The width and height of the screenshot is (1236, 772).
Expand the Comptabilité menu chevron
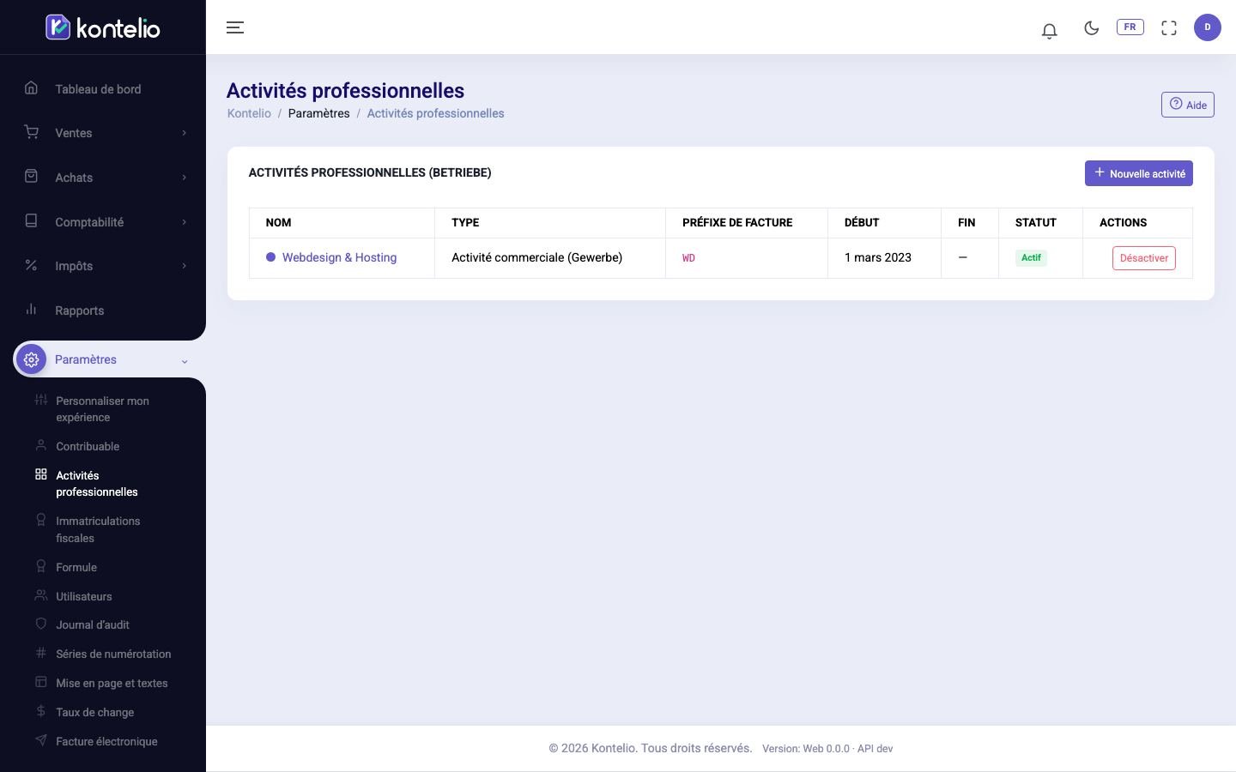pyautogui.click(x=184, y=222)
